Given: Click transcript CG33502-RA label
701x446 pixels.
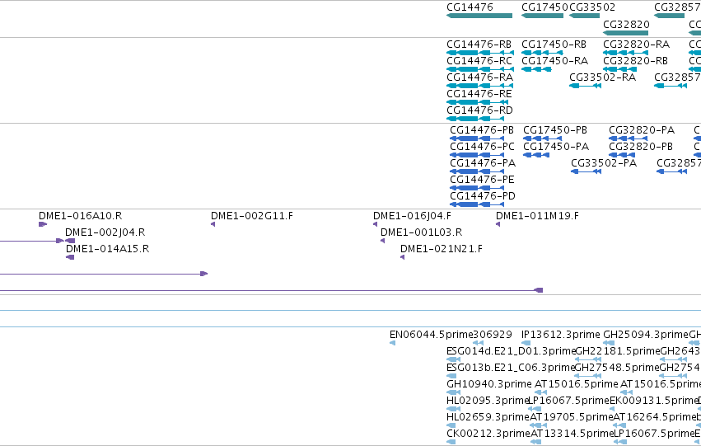Looking at the screenshot, I should (x=603, y=77).
